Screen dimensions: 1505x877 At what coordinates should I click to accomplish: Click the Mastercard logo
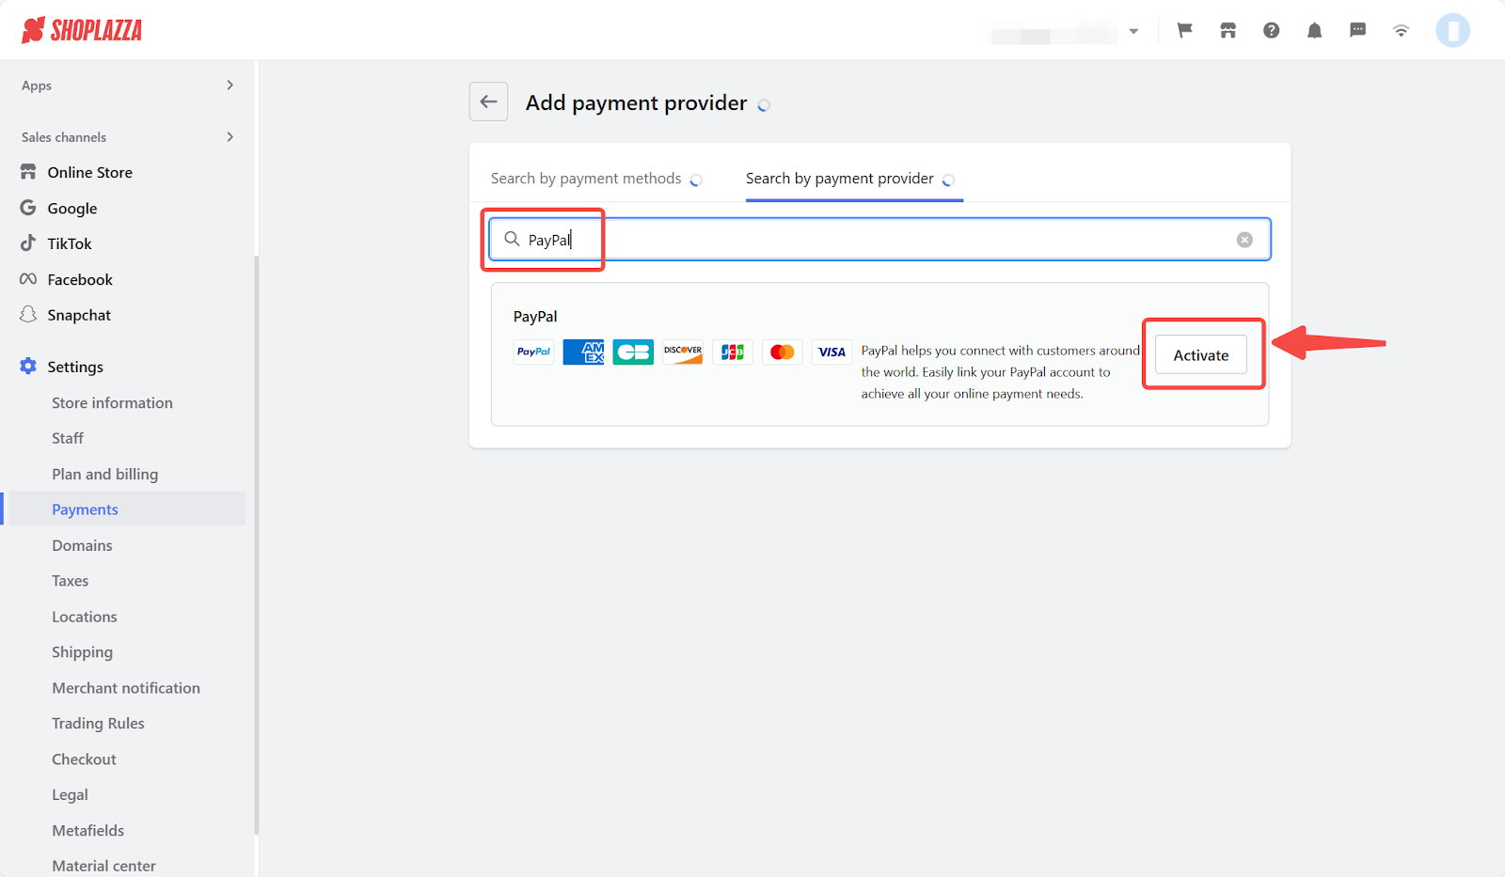pos(783,352)
